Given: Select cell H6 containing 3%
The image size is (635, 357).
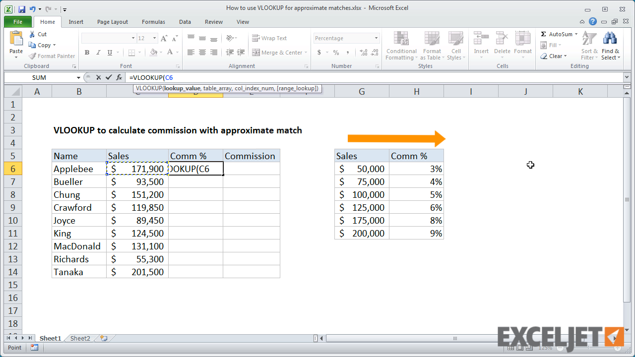Looking at the screenshot, I should pos(416,169).
